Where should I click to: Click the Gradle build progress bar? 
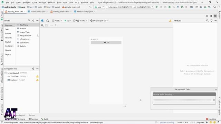pyautogui.click(x=182, y=100)
